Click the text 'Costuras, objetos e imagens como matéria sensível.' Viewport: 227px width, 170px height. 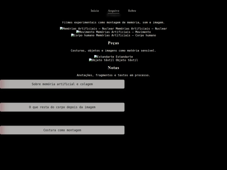coord(113,51)
